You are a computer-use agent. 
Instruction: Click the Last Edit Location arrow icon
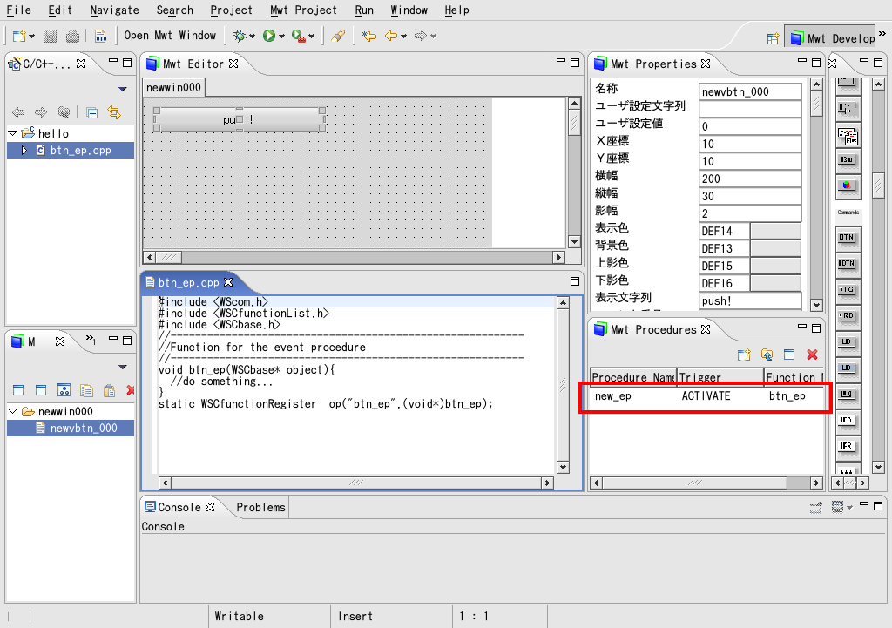click(x=369, y=36)
